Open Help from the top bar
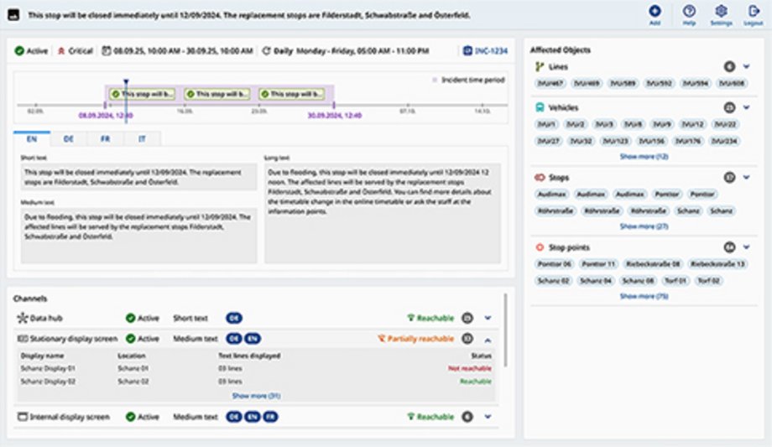This screenshot has width=772, height=447. [x=689, y=11]
